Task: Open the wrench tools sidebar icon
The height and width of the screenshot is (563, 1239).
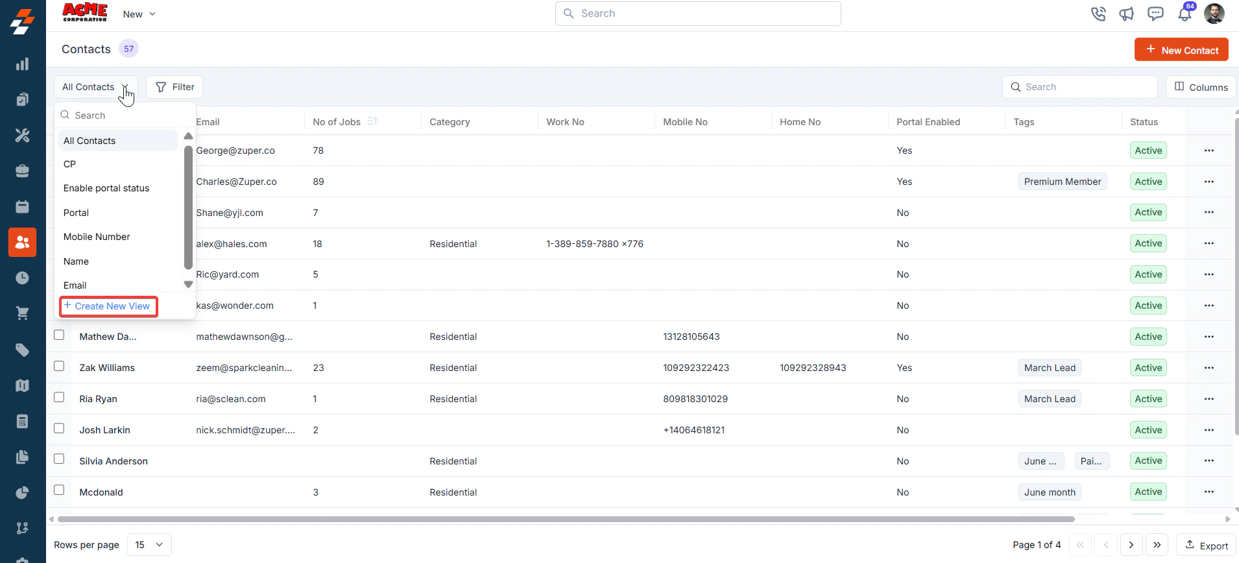Action: tap(23, 136)
